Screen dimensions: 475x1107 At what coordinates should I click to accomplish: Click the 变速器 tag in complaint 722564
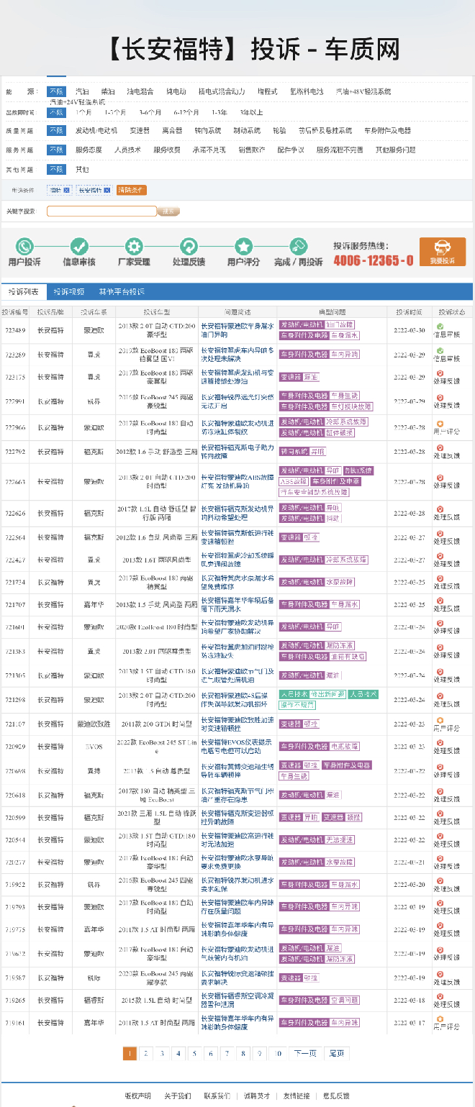(291, 537)
